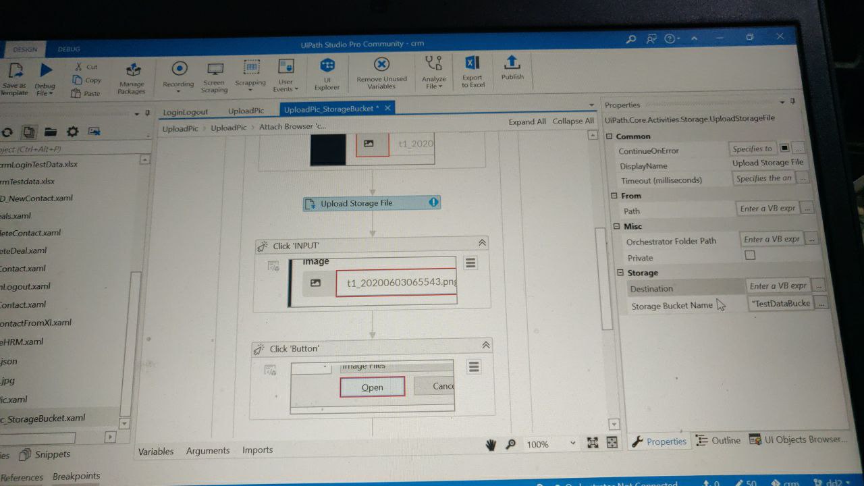This screenshot has height=486, width=864.
Task: Collapse the Misc property section
Action: [x=617, y=226]
